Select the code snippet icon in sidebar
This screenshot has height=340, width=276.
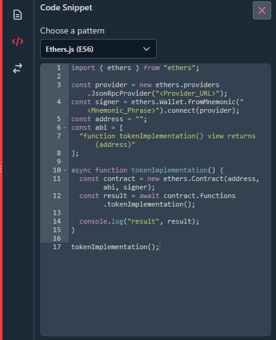click(x=18, y=41)
